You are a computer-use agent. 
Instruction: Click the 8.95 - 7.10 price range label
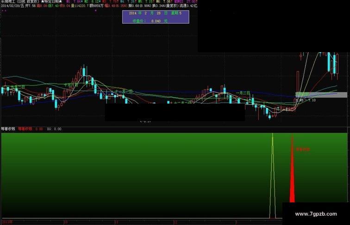coord(306,100)
